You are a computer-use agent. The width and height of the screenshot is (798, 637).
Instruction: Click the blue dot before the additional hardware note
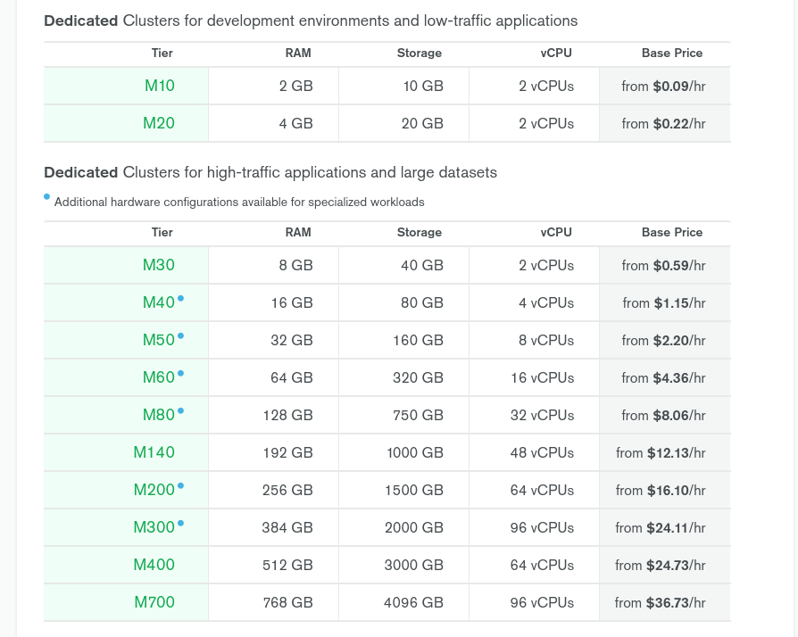point(47,197)
